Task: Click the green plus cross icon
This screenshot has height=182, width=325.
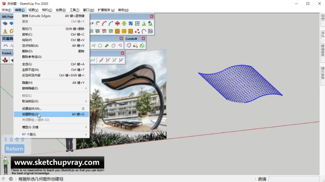Action: pyautogui.click(x=124, y=23)
